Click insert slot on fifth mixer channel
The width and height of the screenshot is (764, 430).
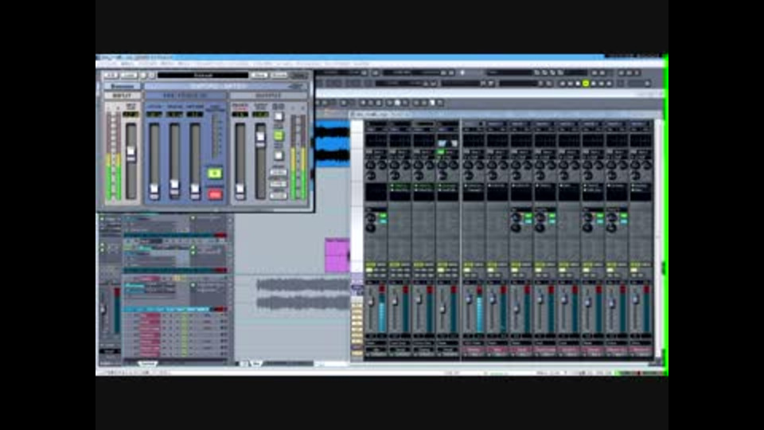[474, 186]
